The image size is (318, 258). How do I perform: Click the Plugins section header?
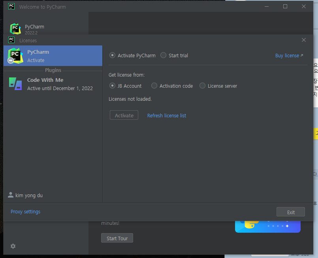pos(53,70)
